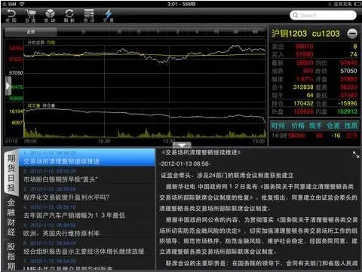This screenshot has width=362, height=272.
Task: Click the 仓差 column header in trades table
Action: tap(333, 126)
